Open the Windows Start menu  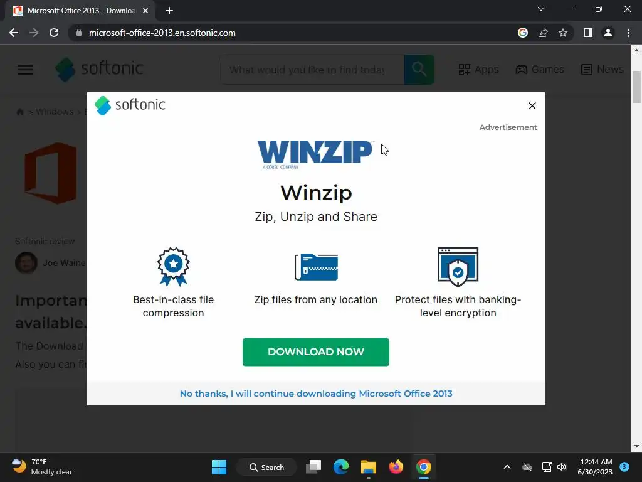tap(219, 467)
